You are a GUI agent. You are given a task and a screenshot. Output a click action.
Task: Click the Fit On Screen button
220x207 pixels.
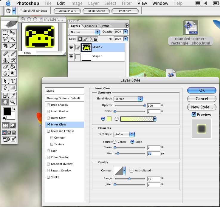coord(96,11)
